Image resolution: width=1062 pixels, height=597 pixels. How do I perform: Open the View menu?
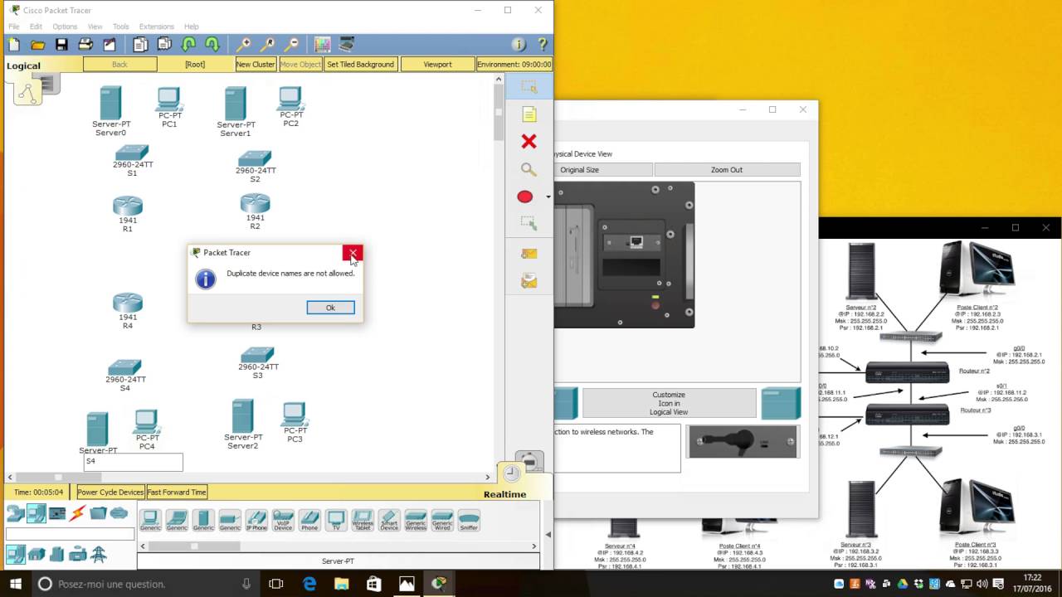[95, 27]
